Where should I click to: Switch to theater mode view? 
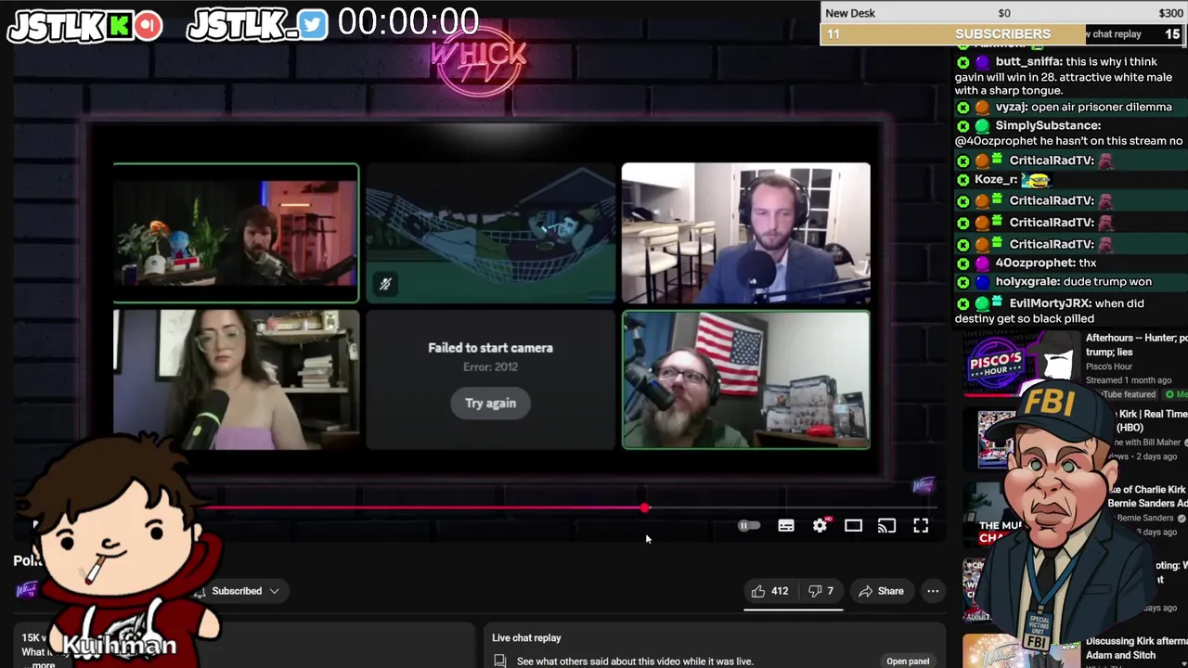tap(853, 526)
